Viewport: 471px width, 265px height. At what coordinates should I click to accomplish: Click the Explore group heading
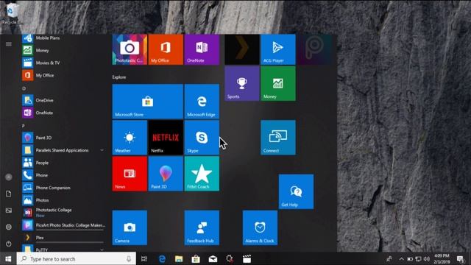point(119,77)
